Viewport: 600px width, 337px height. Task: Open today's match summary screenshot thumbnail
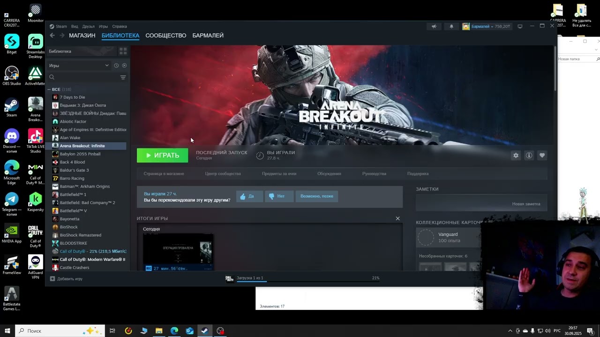click(178, 252)
